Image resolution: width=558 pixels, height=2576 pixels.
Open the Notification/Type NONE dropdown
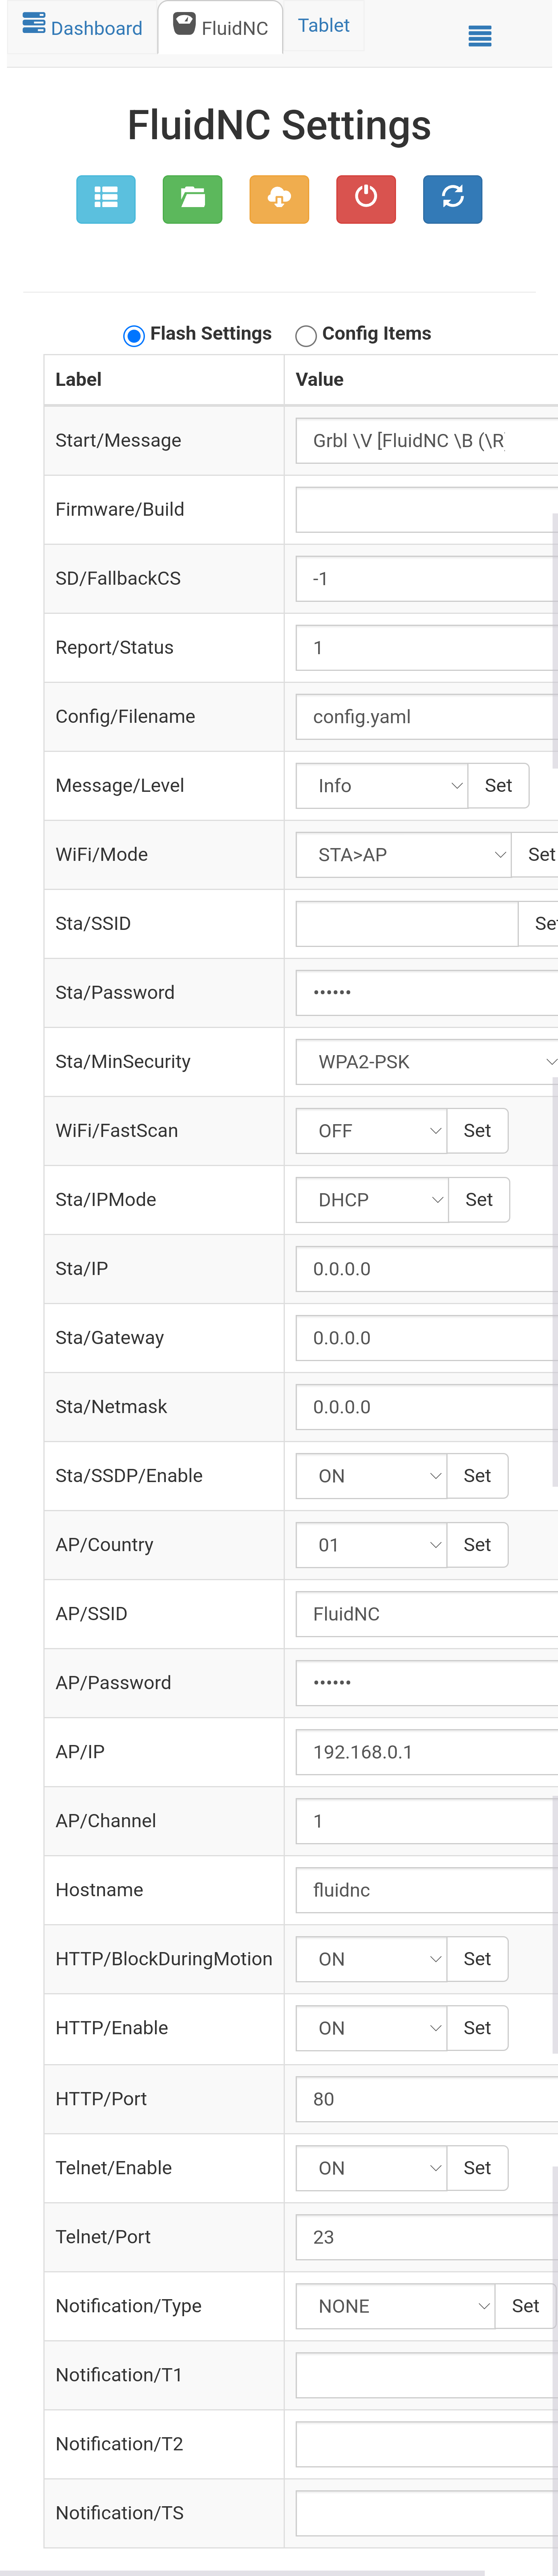tap(395, 2306)
